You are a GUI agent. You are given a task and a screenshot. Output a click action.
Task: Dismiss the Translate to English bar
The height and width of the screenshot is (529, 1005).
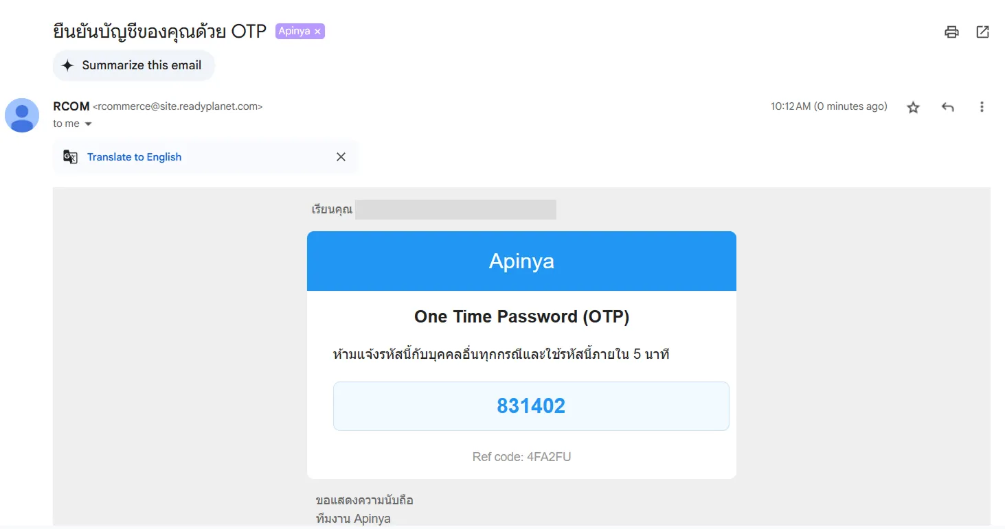(341, 157)
